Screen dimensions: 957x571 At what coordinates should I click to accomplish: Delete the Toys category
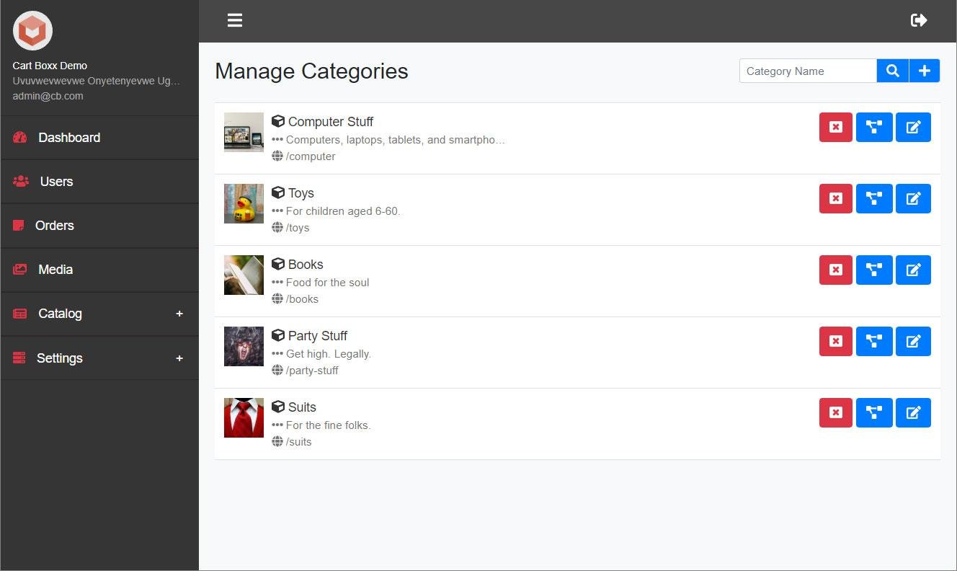point(835,198)
